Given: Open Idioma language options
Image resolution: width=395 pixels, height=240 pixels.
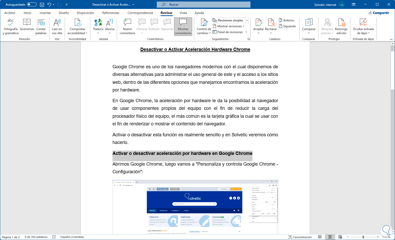Looking at the screenshot, I should point(109,26).
